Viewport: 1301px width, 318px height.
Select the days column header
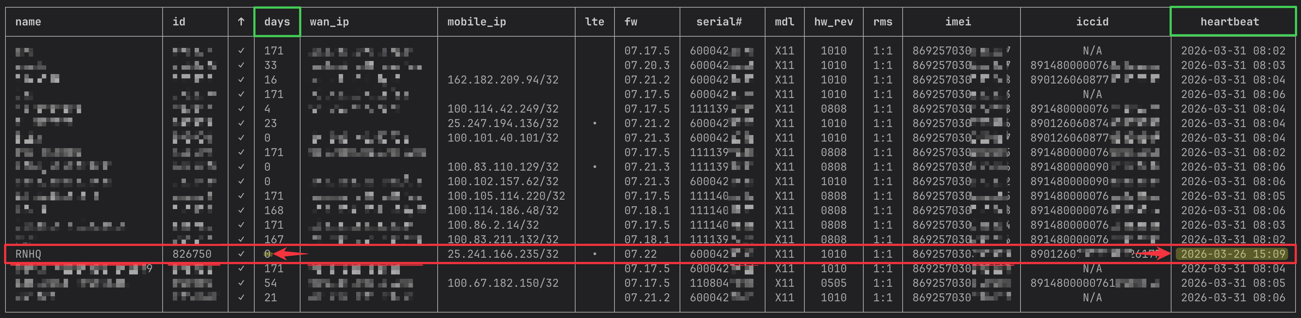(277, 22)
